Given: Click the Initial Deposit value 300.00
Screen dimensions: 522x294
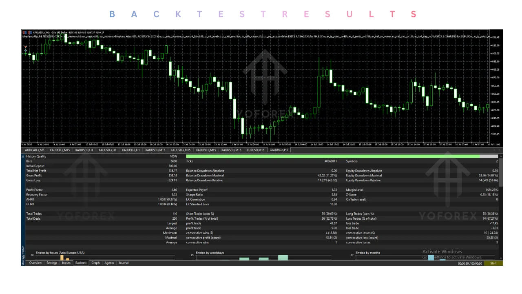Looking at the screenshot, I should tap(173, 166).
